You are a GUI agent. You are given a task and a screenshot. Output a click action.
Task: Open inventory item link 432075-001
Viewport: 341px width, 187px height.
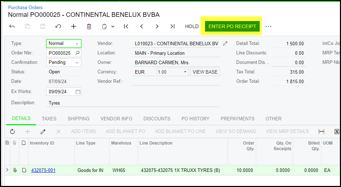43,170
